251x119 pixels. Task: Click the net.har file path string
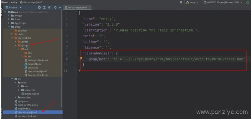click(x=179, y=59)
